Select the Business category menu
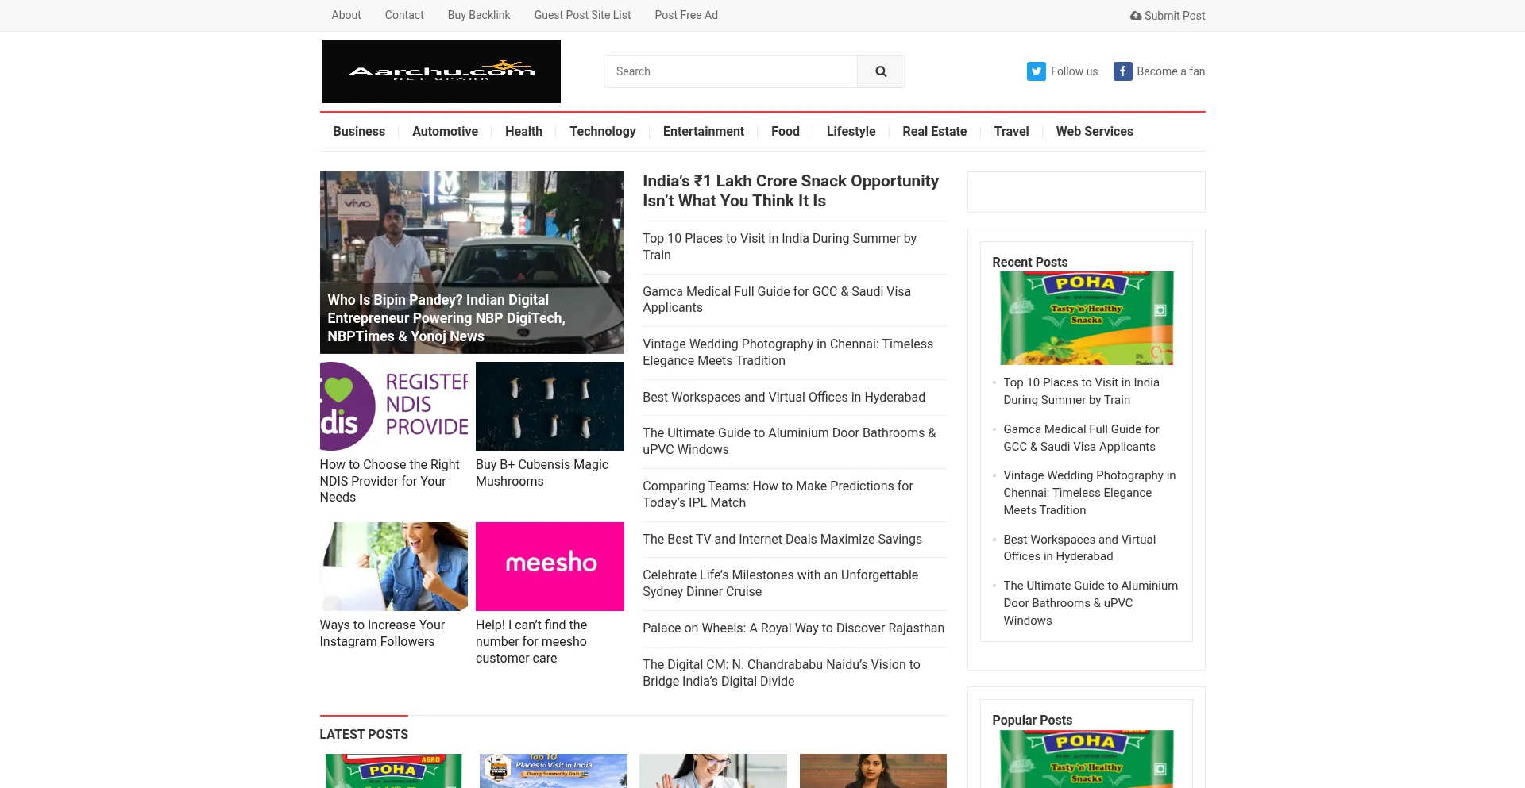The width and height of the screenshot is (1525, 788). click(x=359, y=132)
